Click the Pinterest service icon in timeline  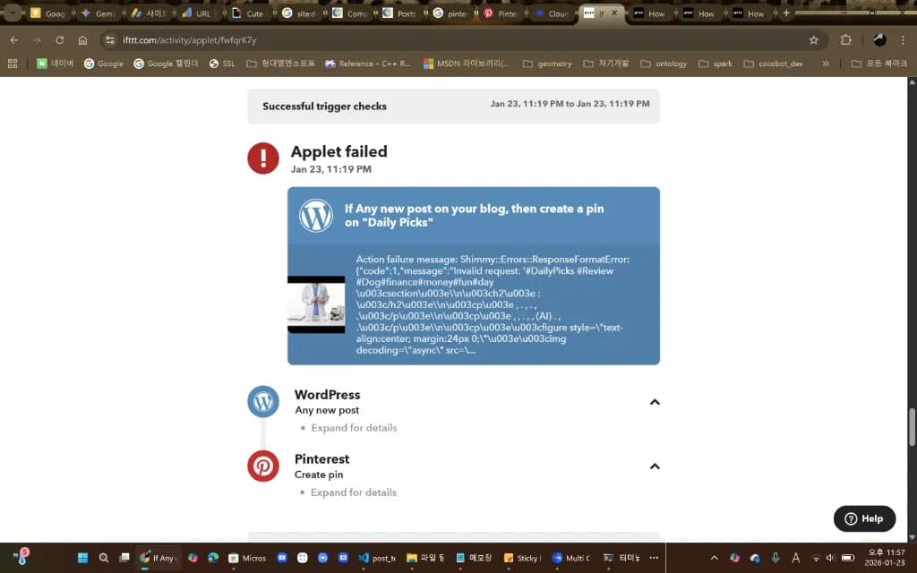[x=263, y=466]
